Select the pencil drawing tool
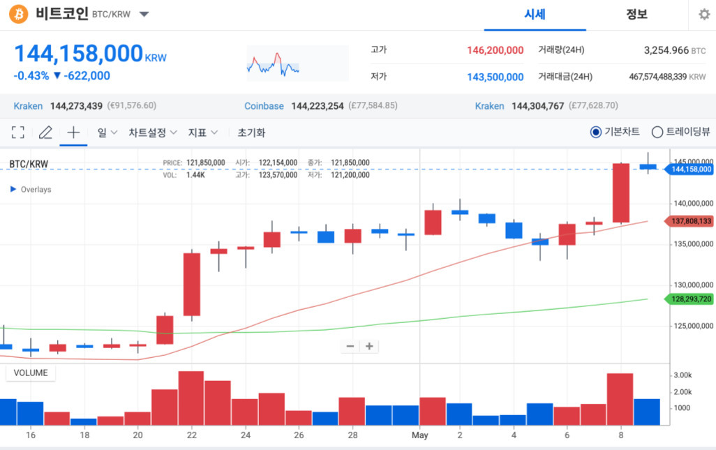Screen dimensions: 716x450 pyautogui.click(x=45, y=133)
